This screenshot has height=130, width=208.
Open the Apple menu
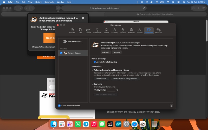[x=4, y=2]
